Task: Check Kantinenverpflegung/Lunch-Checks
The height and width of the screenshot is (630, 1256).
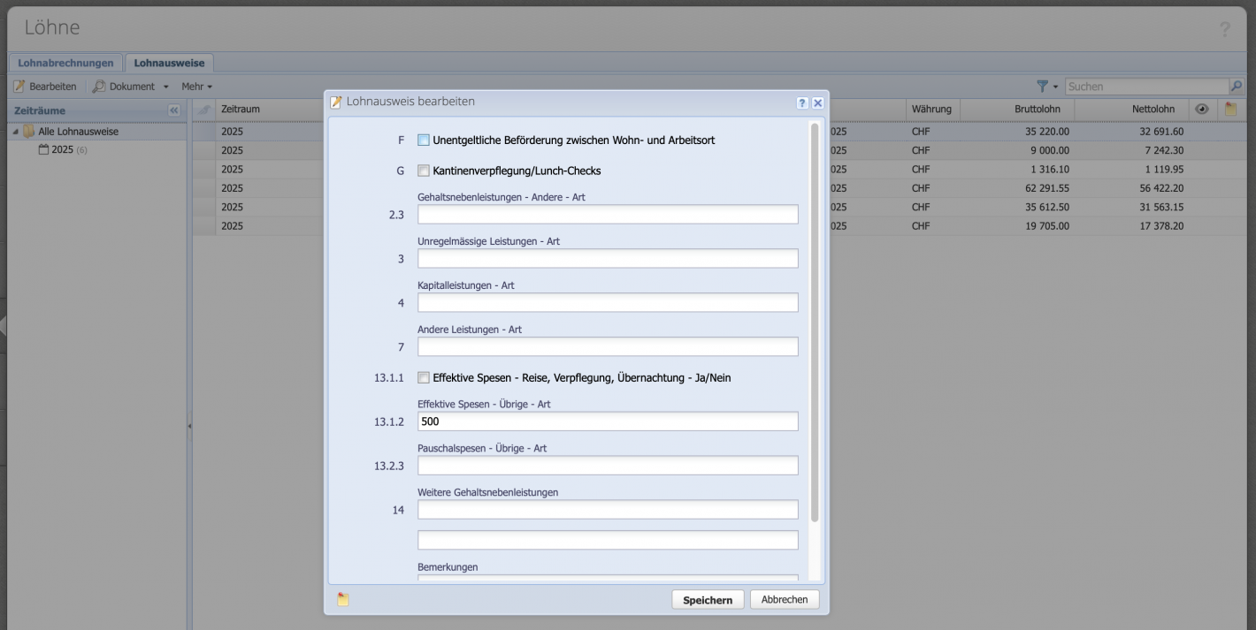Action: pos(423,171)
